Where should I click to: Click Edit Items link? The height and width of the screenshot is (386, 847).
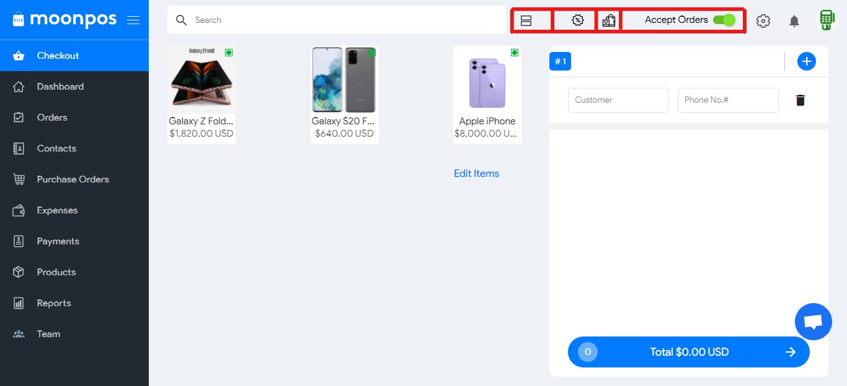(476, 174)
